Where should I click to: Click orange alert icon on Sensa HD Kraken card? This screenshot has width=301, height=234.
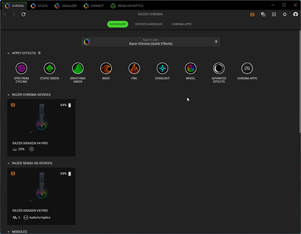pyautogui.click(x=13, y=173)
